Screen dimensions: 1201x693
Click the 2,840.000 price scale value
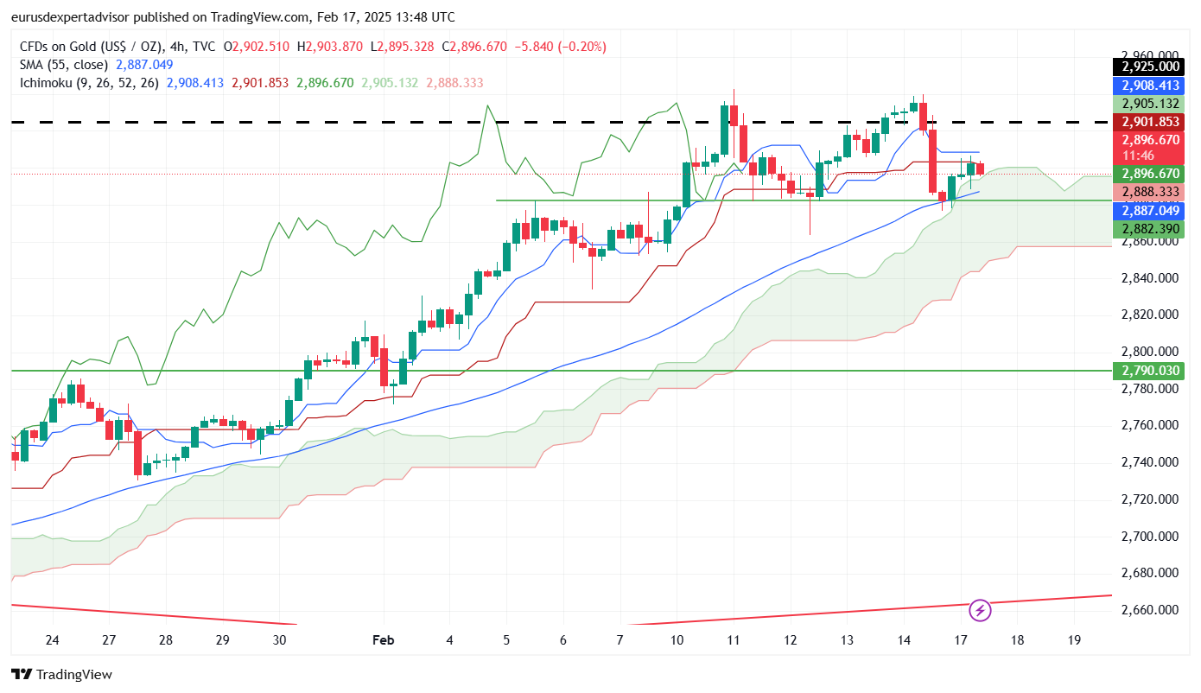coord(1150,278)
